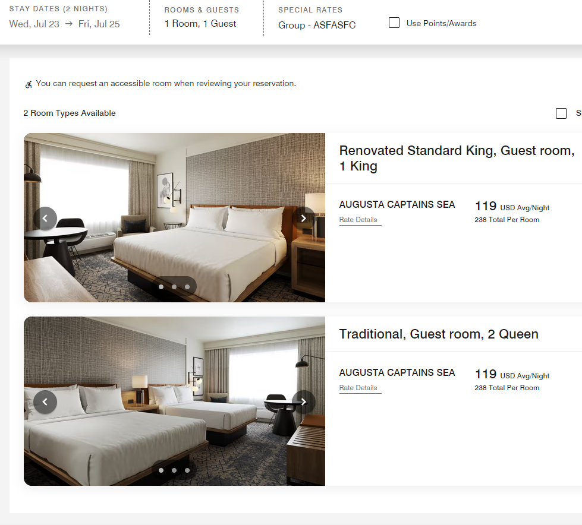Viewport: 582px width, 525px height.
Task: Show previous photo of 2 Queen room
Action: click(45, 402)
